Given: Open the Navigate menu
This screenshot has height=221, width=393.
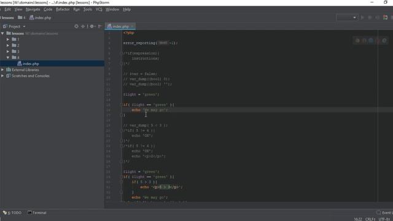Looking at the screenshot, I should (33, 9).
